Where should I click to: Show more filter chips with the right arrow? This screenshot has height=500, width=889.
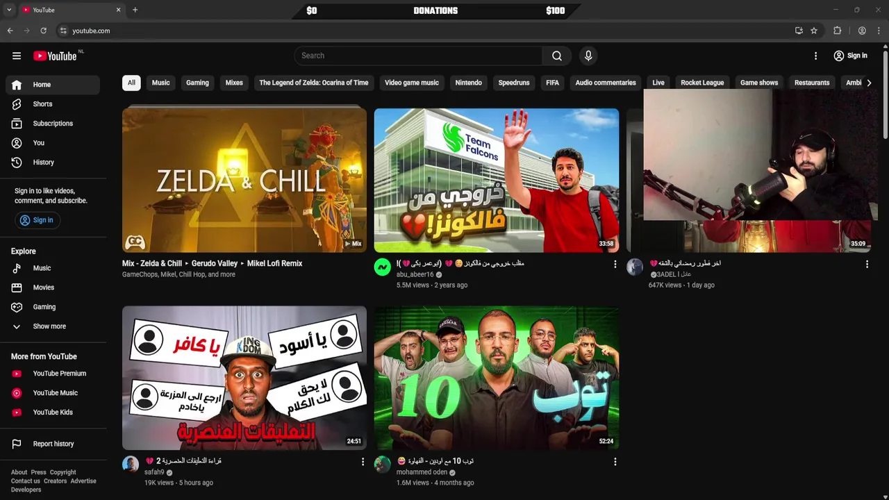pos(869,83)
